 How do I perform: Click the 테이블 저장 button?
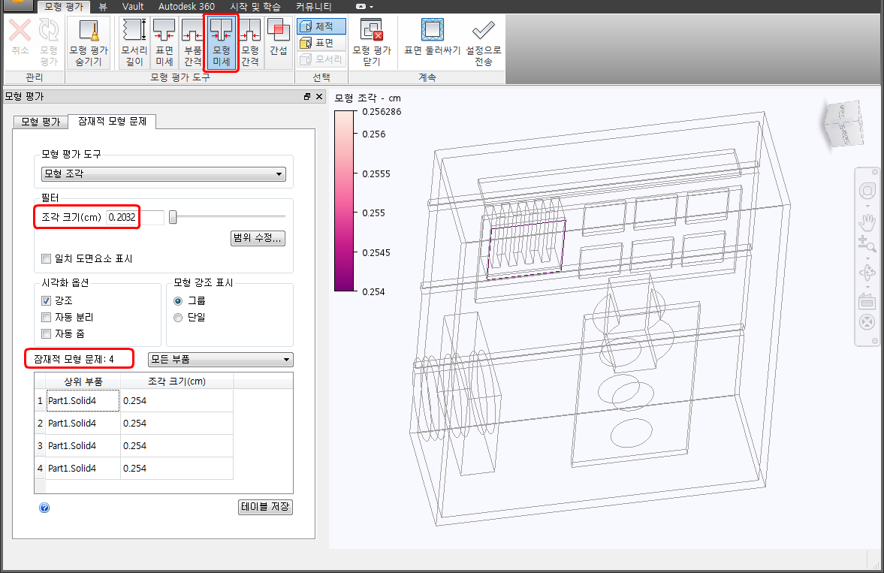point(265,507)
